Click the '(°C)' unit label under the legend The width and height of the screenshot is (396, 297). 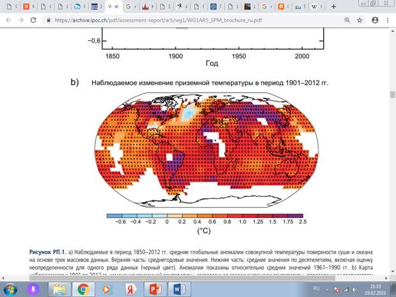(204, 231)
